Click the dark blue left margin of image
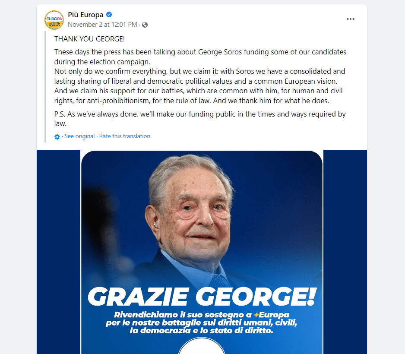The height and width of the screenshot is (354, 405). 58,250
